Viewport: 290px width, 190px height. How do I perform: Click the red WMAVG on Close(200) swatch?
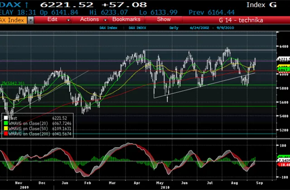click(x=6, y=133)
